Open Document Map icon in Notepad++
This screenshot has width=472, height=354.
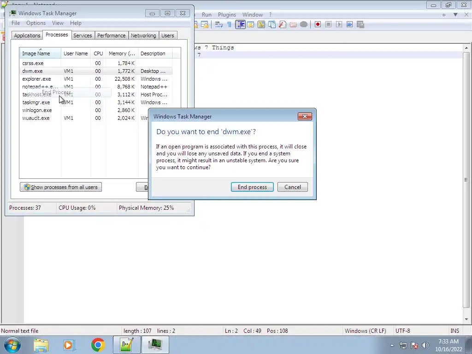[x=261, y=24]
